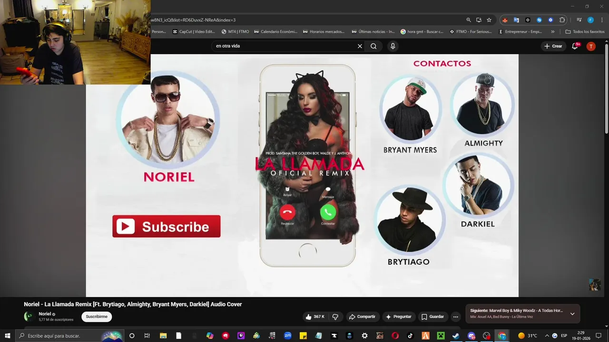Open Twitch from the taskbar
Screen dimensions: 609x342
coord(241,336)
